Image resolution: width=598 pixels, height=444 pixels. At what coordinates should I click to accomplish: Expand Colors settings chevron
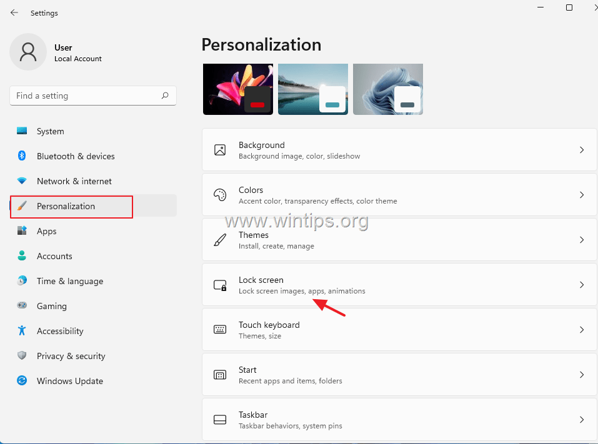582,195
